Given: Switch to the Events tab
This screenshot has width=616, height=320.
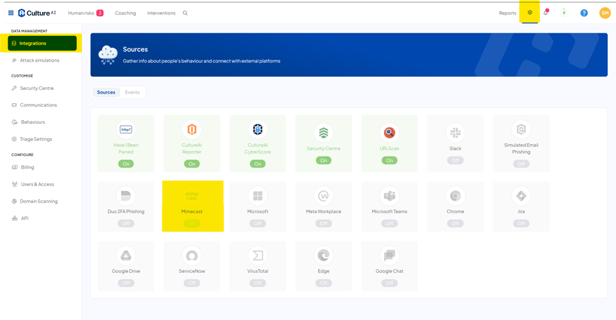Looking at the screenshot, I should 132,92.
